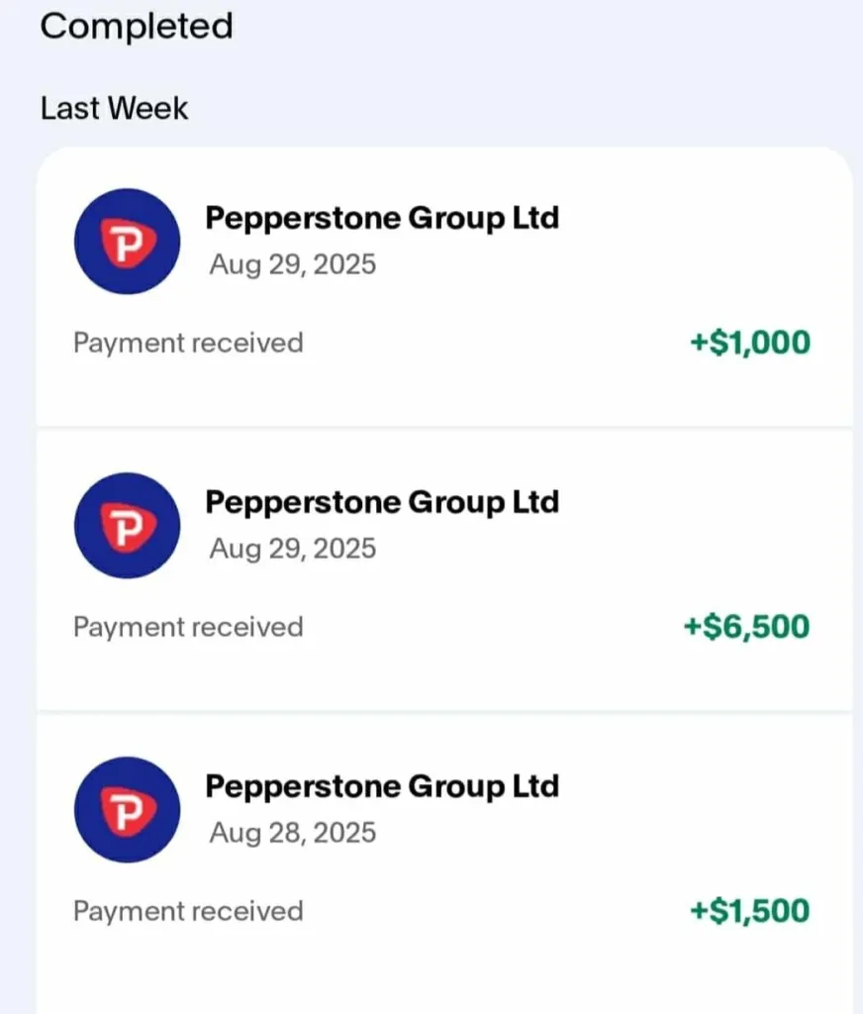Select "Payment received" status on $6,500 transaction

coord(188,627)
